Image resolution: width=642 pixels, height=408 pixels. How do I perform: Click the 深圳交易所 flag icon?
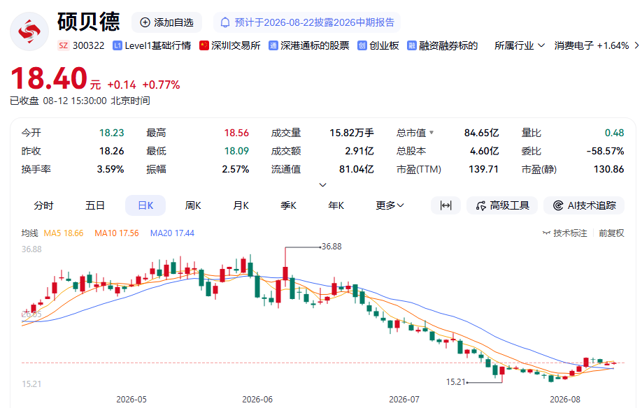click(204, 45)
